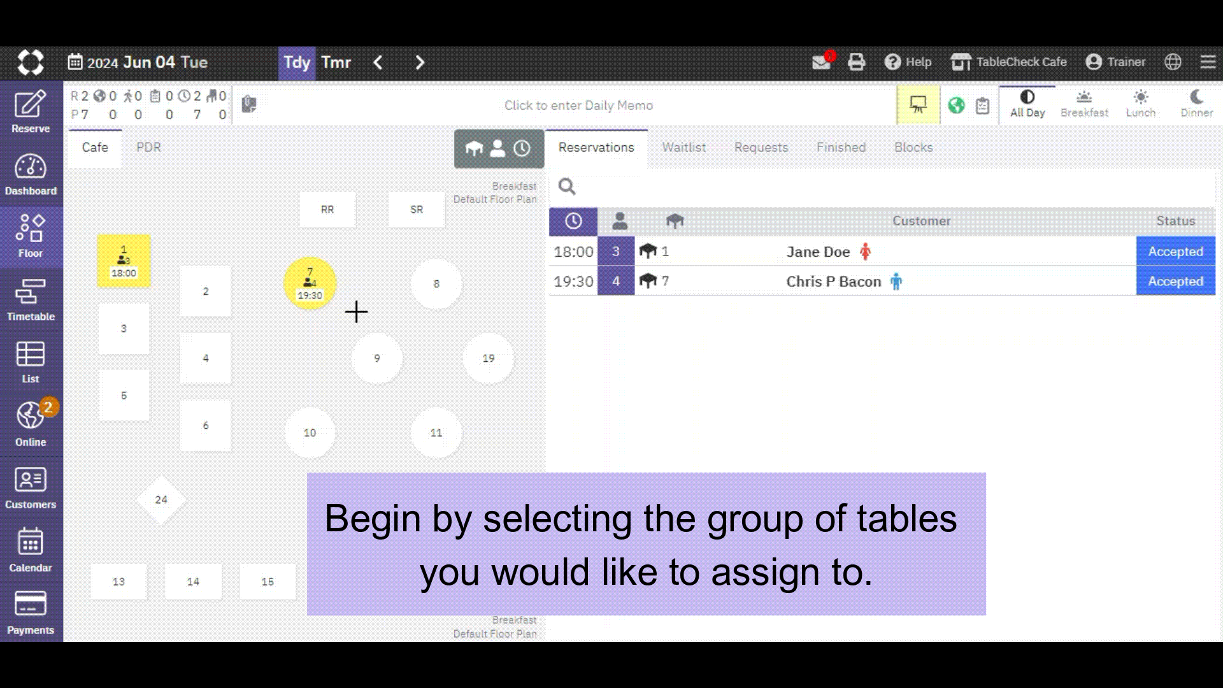Select table 14
1223x688 pixels.
[x=193, y=582]
